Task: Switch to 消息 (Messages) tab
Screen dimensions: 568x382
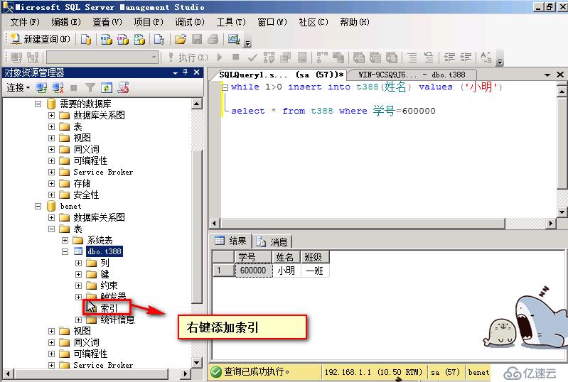Action: pos(272,241)
